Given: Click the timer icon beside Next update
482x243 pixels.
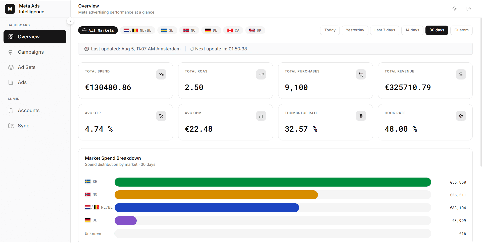Looking at the screenshot, I should pyautogui.click(x=192, y=49).
